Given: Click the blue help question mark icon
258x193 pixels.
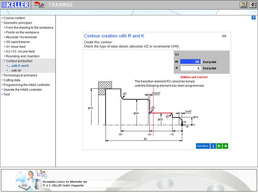Looking at the screenshot, I should point(253,18).
